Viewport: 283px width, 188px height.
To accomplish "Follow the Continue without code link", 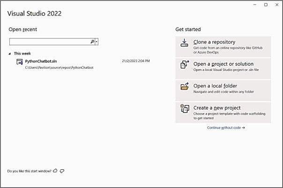I will (226, 128).
